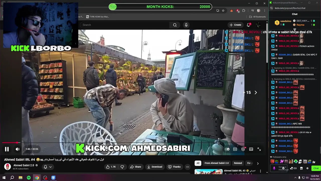Image resolution: width=321 pixels, height=181 pixels.
Task: Install page as app icon in address bar
Action: click(218, 11)
